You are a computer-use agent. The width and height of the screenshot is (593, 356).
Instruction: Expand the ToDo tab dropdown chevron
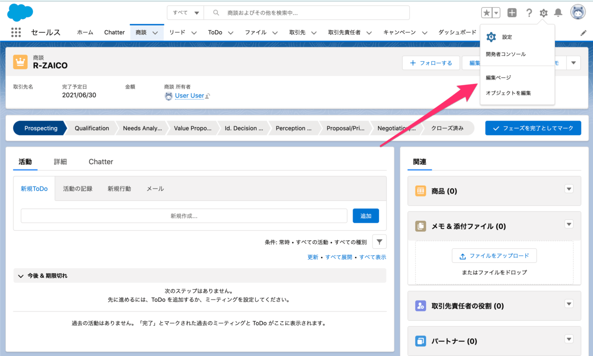(231, 33)
